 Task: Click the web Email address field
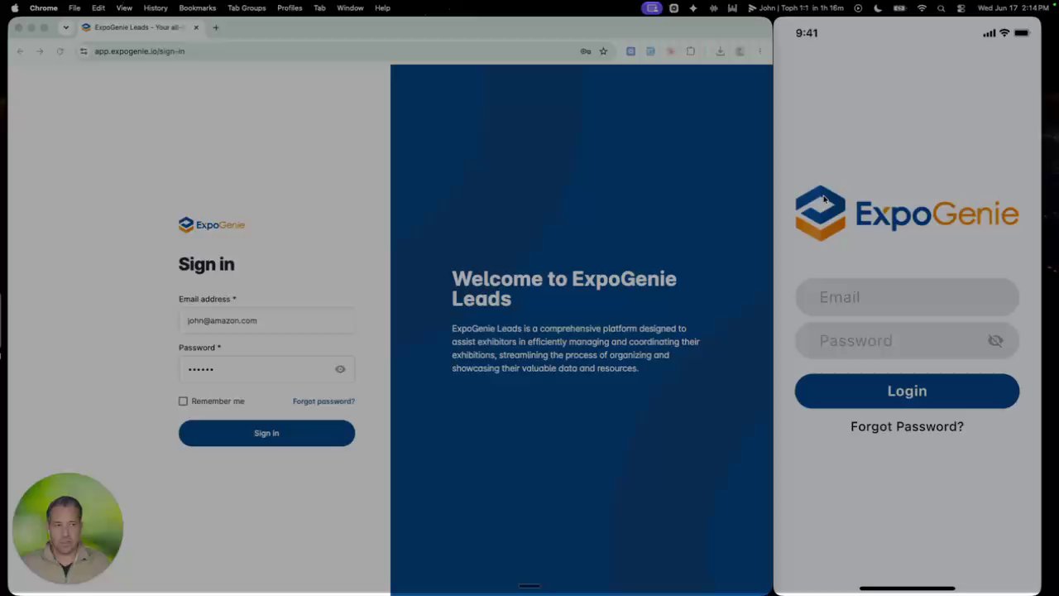click(x=266, y=320)
